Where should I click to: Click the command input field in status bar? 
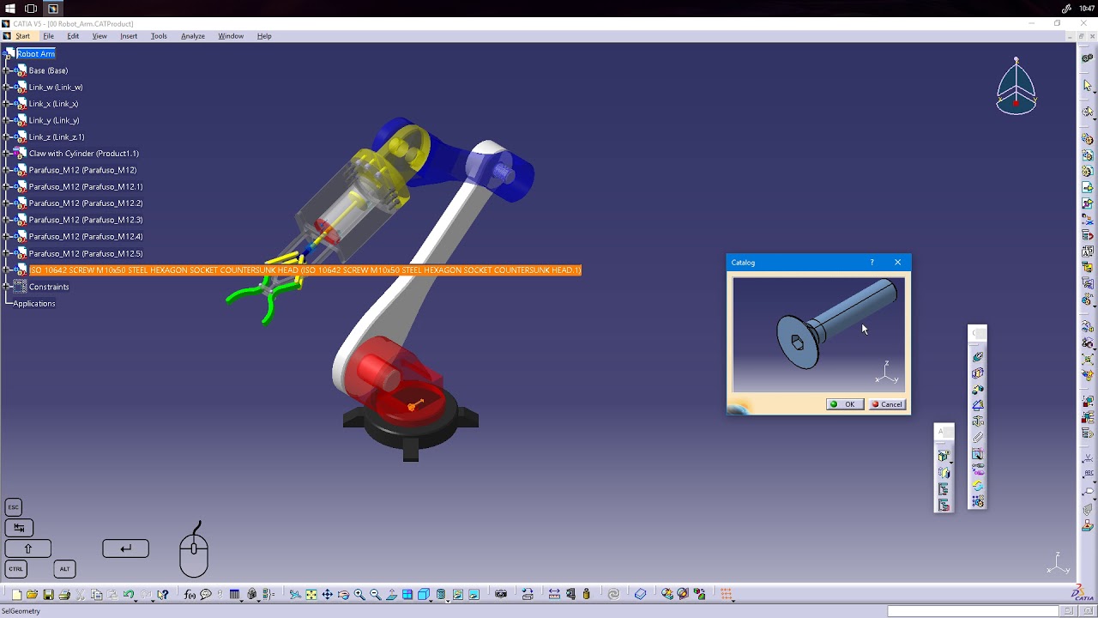[x=973, y=611]
